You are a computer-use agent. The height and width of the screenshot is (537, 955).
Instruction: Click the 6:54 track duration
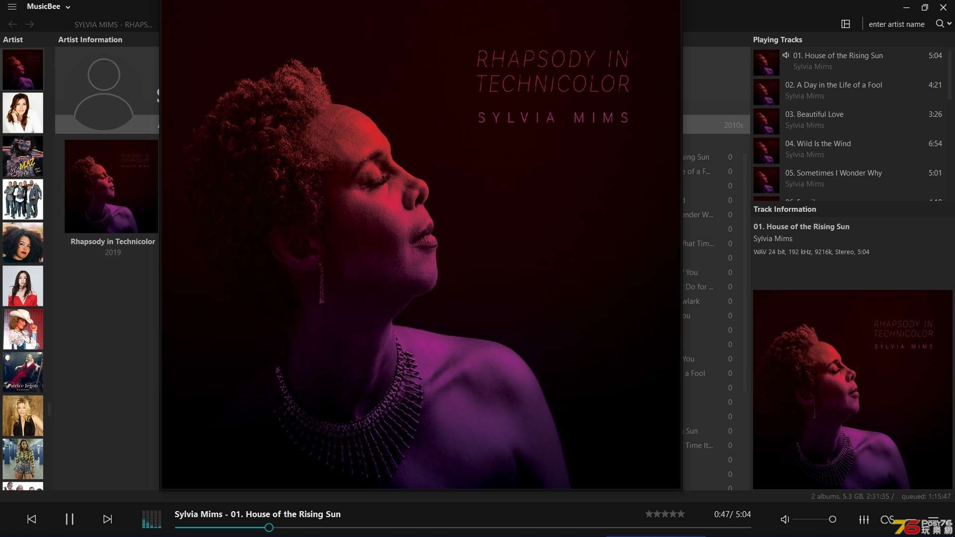(x=935, y=143)
